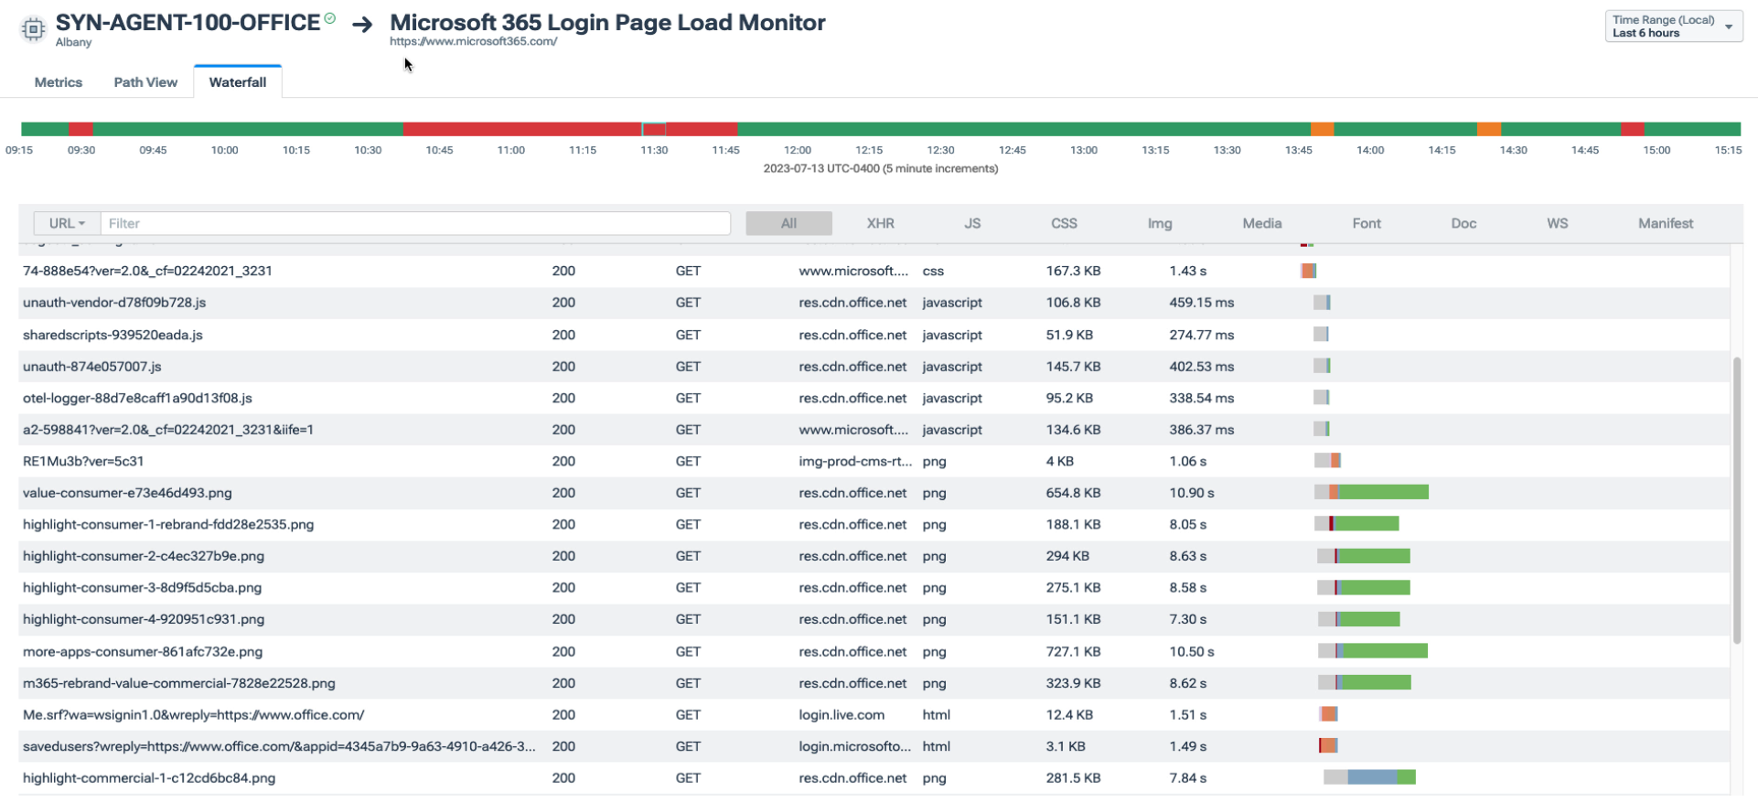The image size is (1758, 802).
Task: Click the 727.1 KB size value
Action: [x=1074, y=652]
